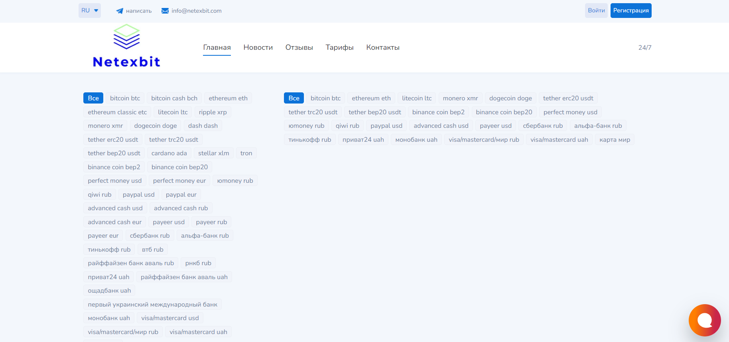Choose advanced cash rub filter

point(181,208)
